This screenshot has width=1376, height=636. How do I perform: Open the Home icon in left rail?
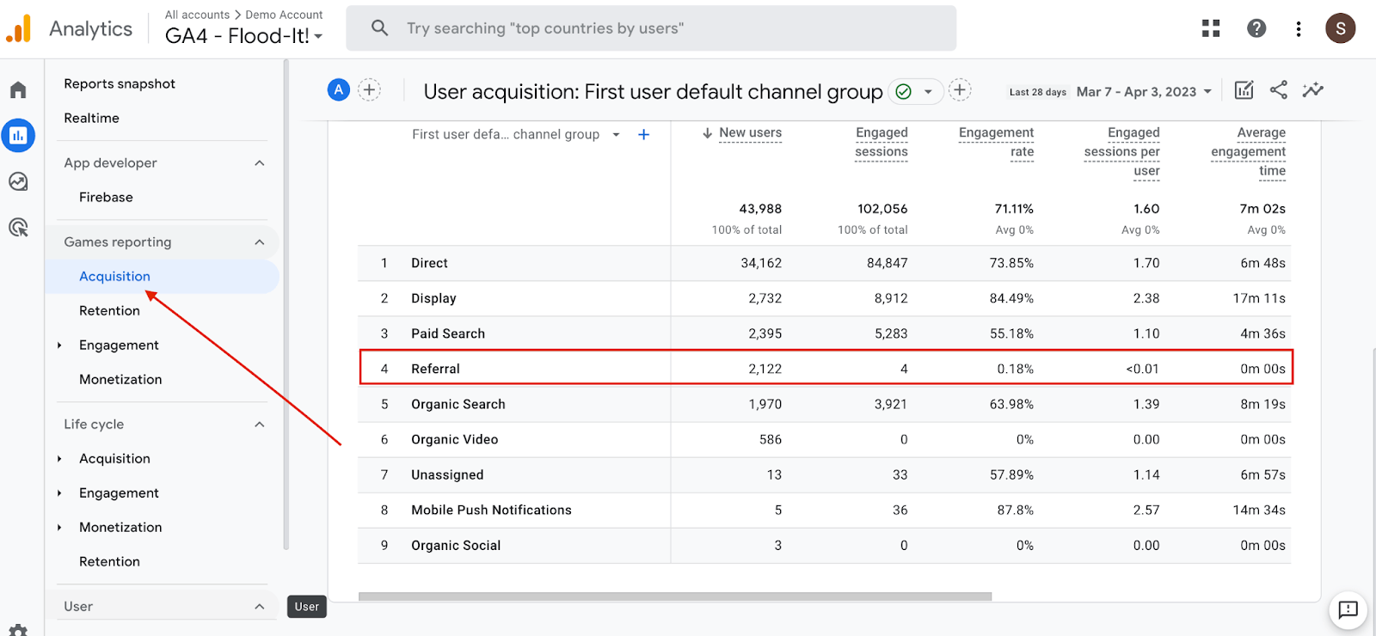pyautogui.click(x=18, y=90)
